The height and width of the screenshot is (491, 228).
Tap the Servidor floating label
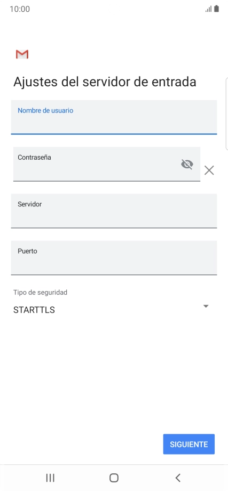29,204
